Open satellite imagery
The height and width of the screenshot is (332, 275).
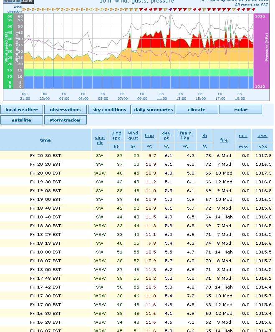[22, 120]
